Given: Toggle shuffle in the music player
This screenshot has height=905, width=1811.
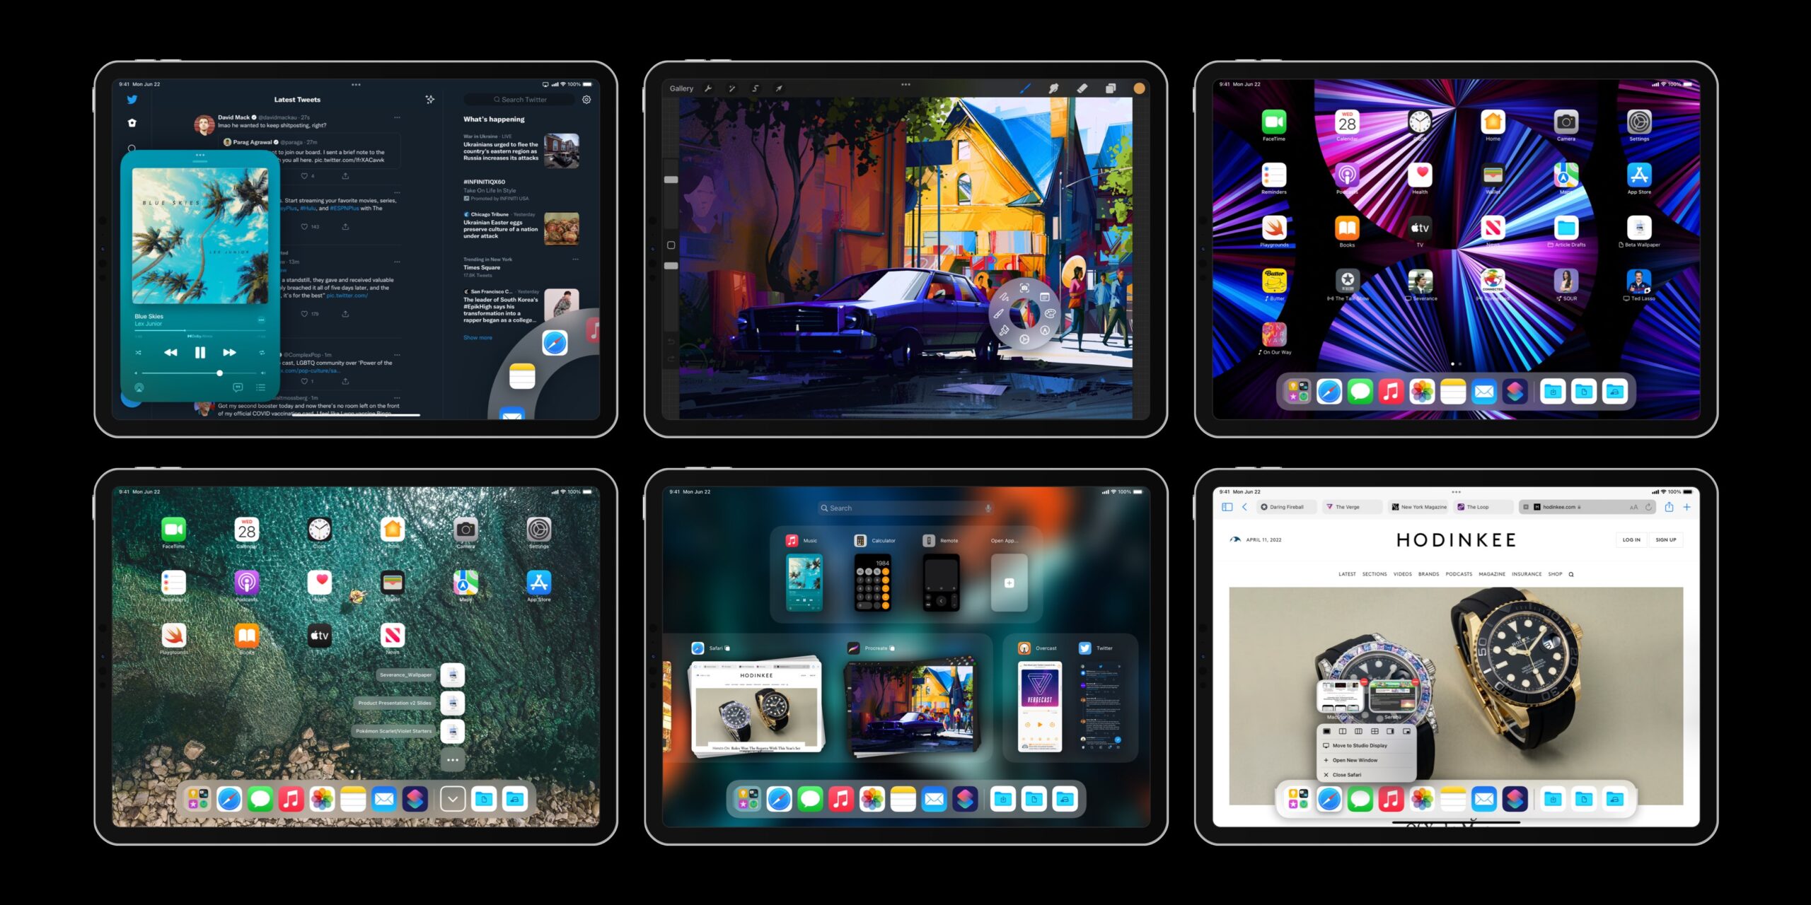Looking at the screenshot, I should coord(139,352).
